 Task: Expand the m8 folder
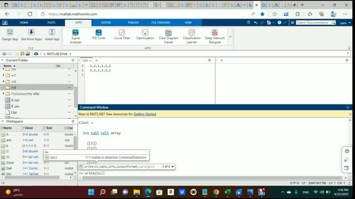(x=3, y=81)
